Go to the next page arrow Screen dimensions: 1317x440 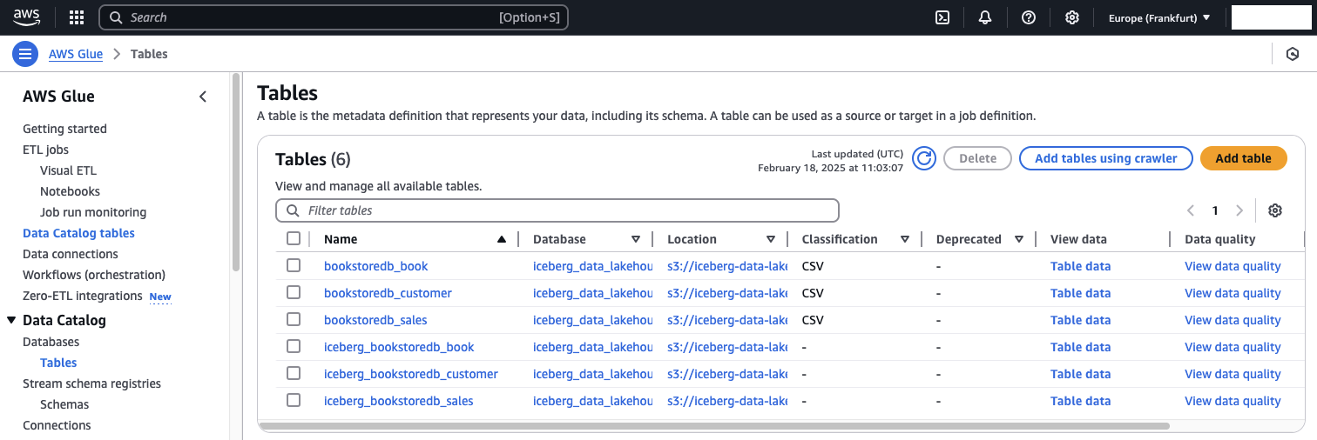1239,210
